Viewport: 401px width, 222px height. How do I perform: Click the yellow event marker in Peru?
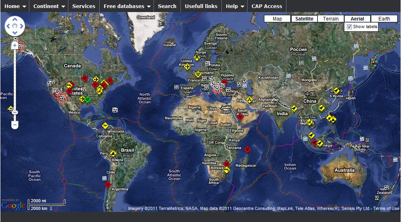113,153
